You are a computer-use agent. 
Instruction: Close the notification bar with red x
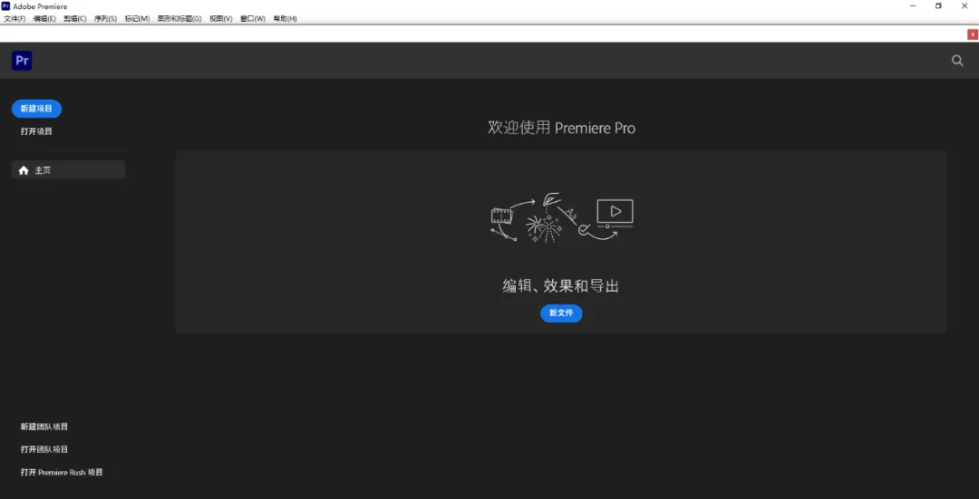[x=973, y=34]
